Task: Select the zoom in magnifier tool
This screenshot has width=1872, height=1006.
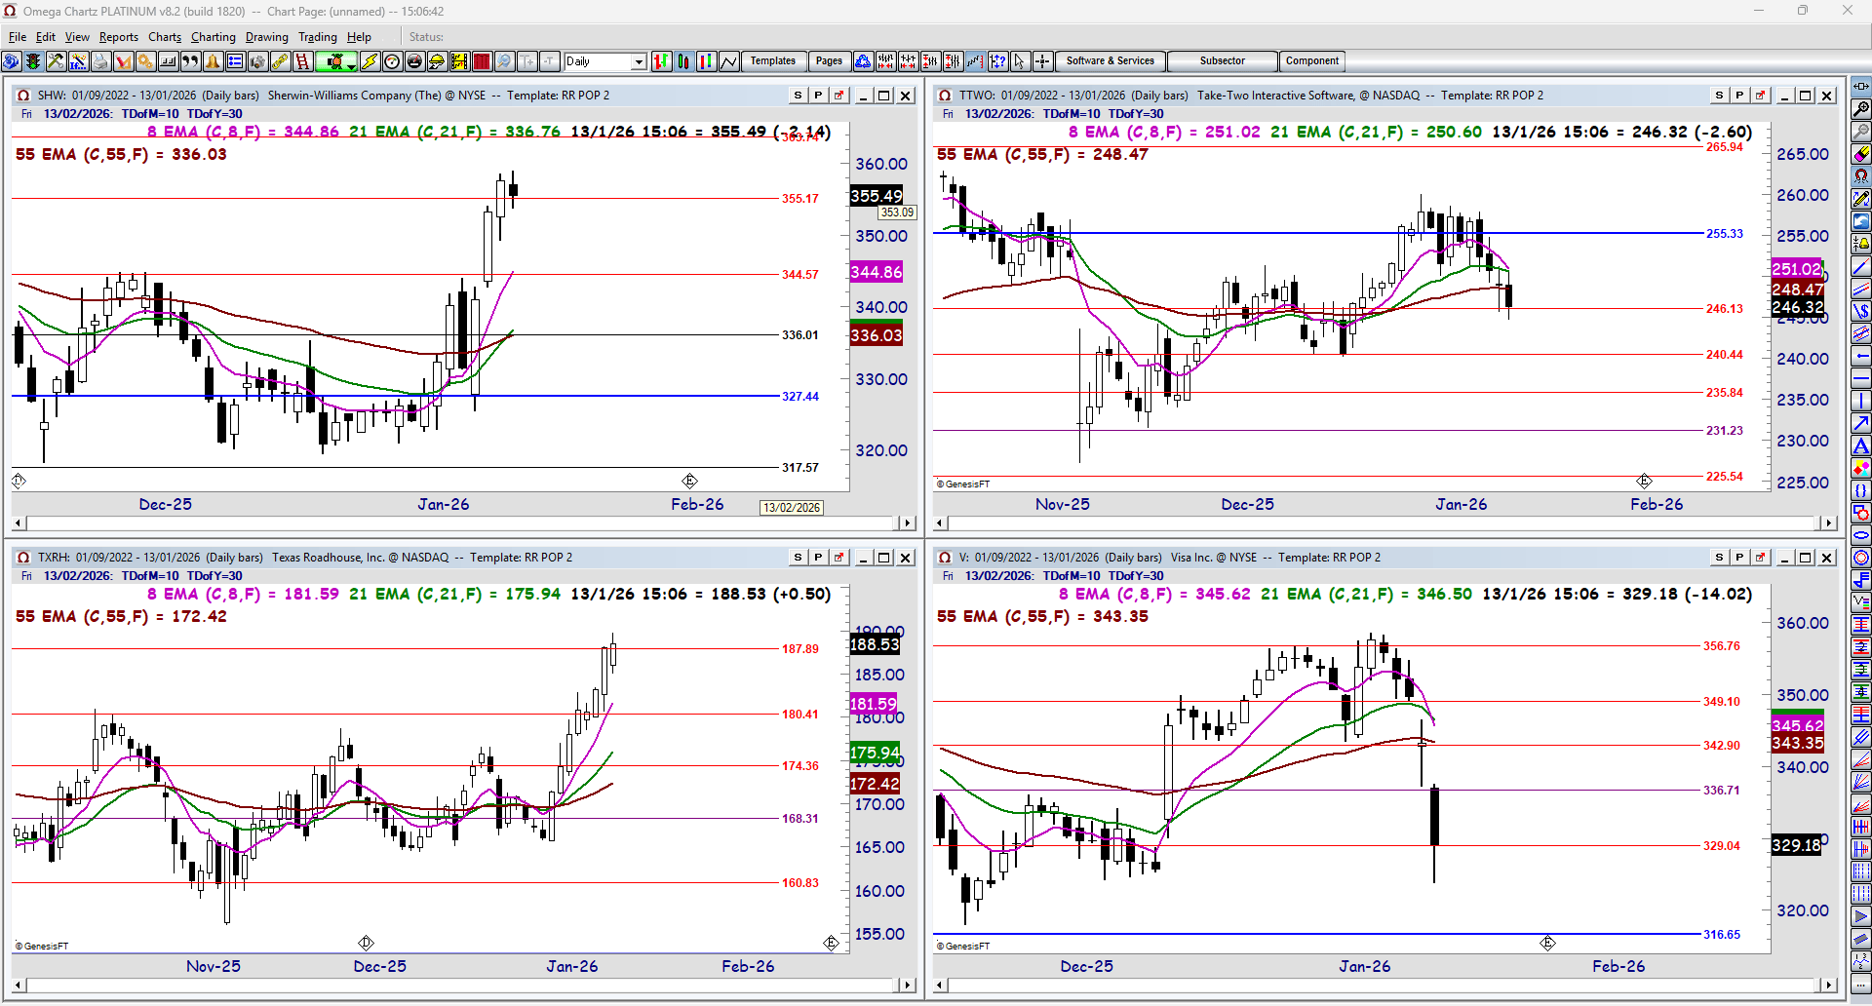Action: pos(1861,108)
